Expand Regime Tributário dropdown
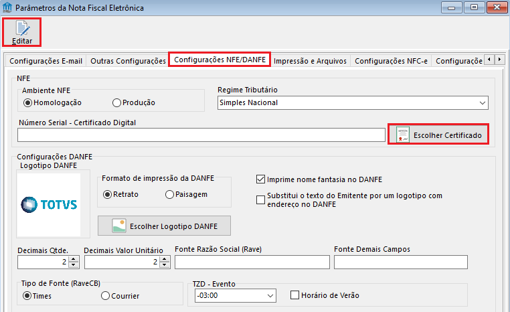 [482, 103]
